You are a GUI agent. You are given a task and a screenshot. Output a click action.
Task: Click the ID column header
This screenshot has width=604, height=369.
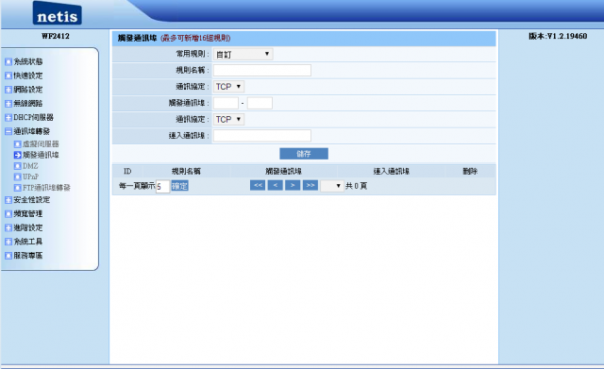tap(127, 172)
